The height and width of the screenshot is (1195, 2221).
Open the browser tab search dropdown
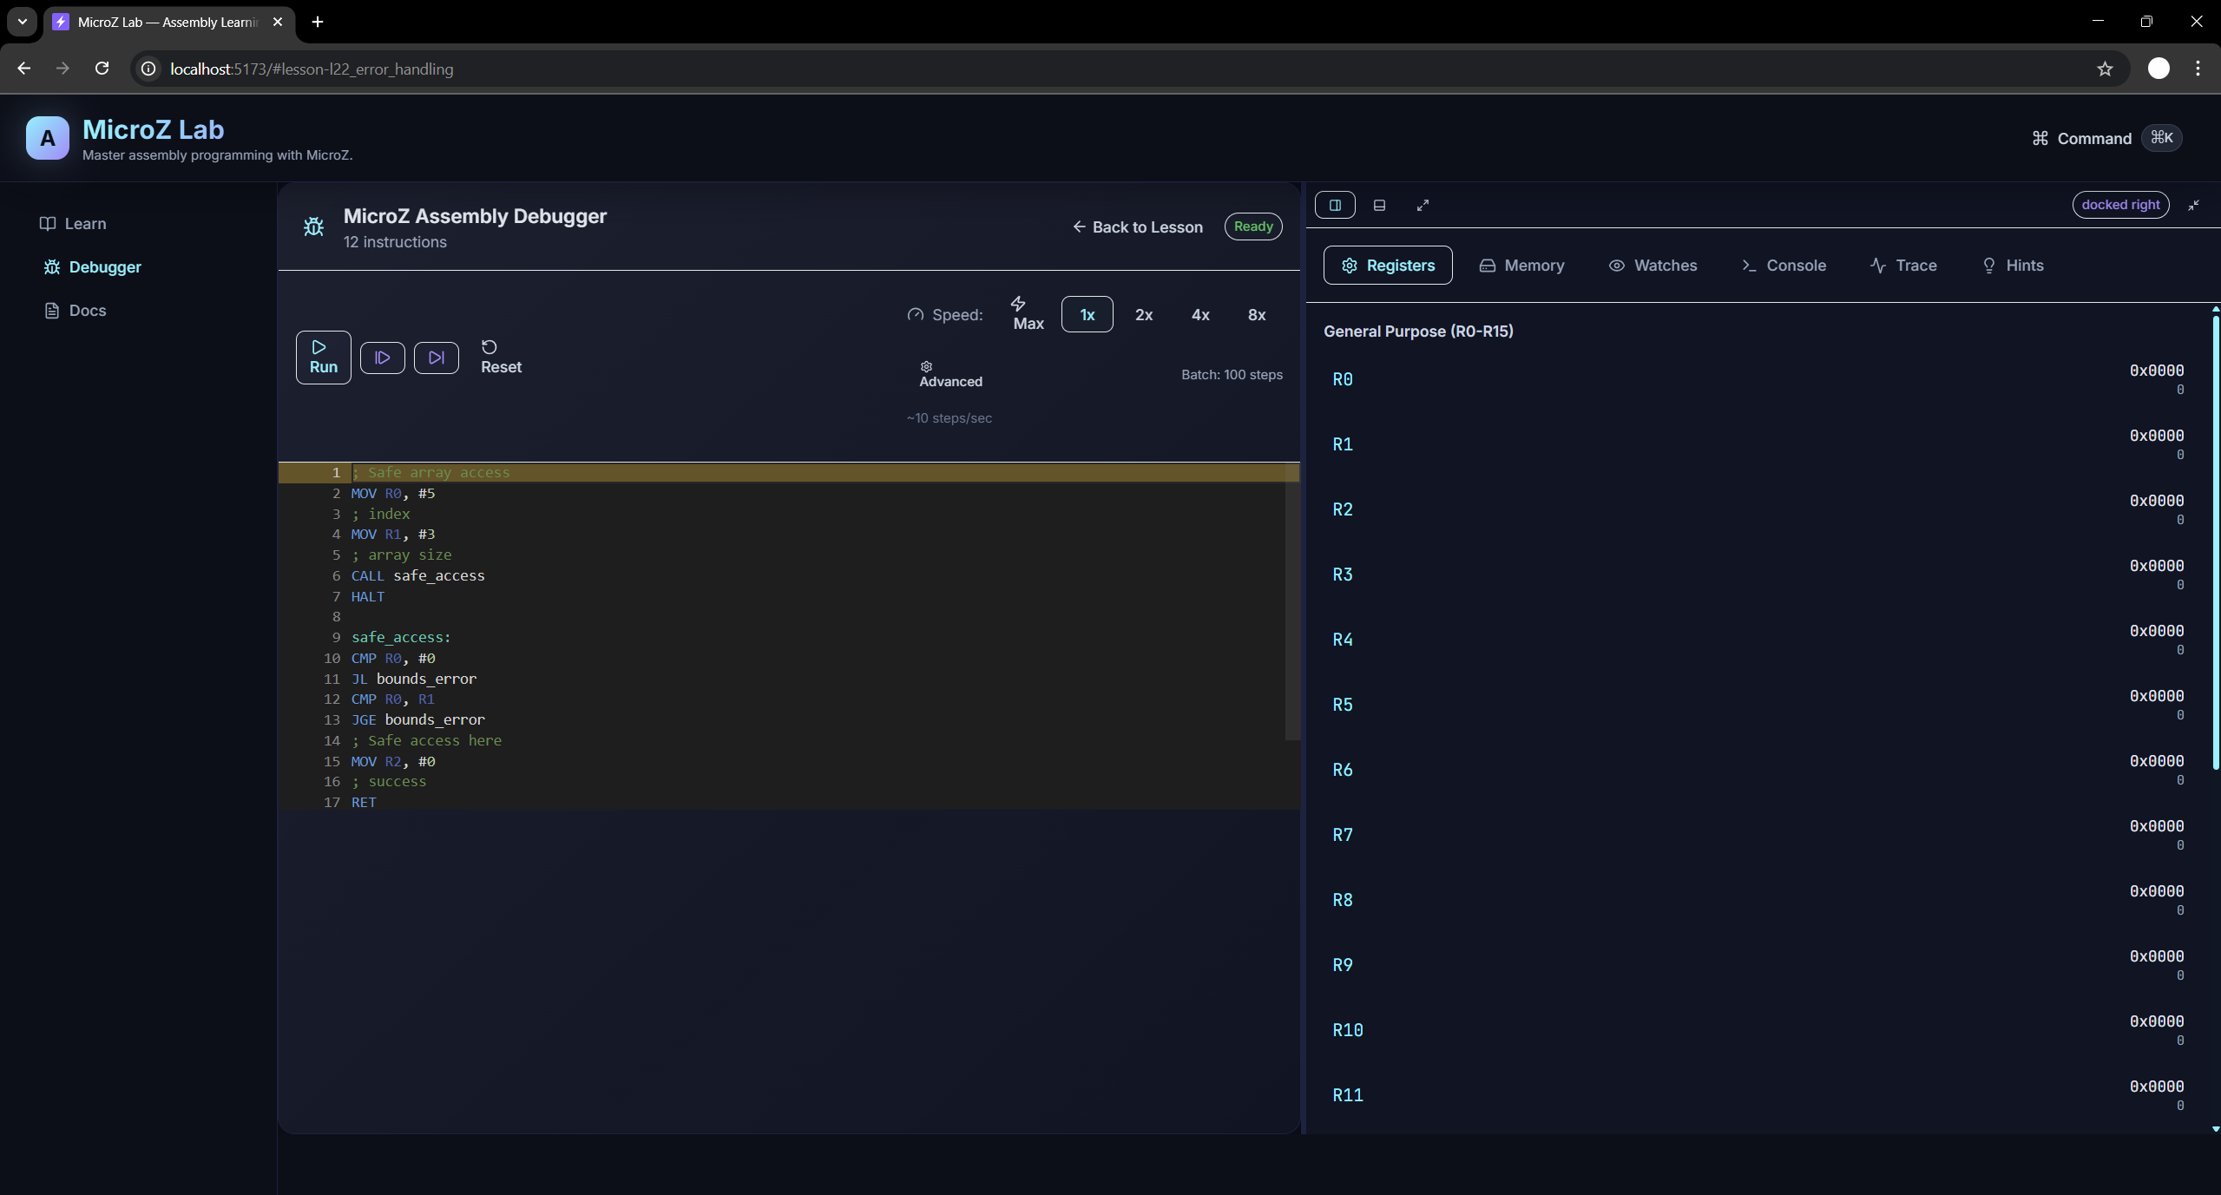tap(23, 22)
